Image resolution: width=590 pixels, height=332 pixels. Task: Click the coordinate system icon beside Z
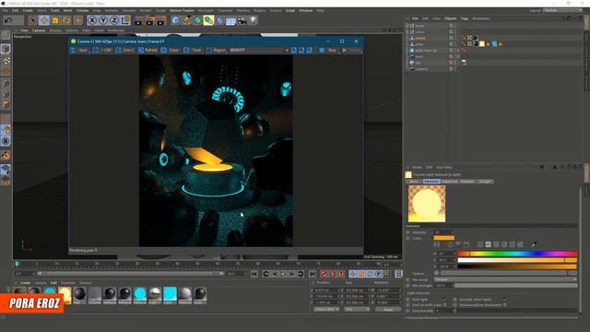coord(126,20)
